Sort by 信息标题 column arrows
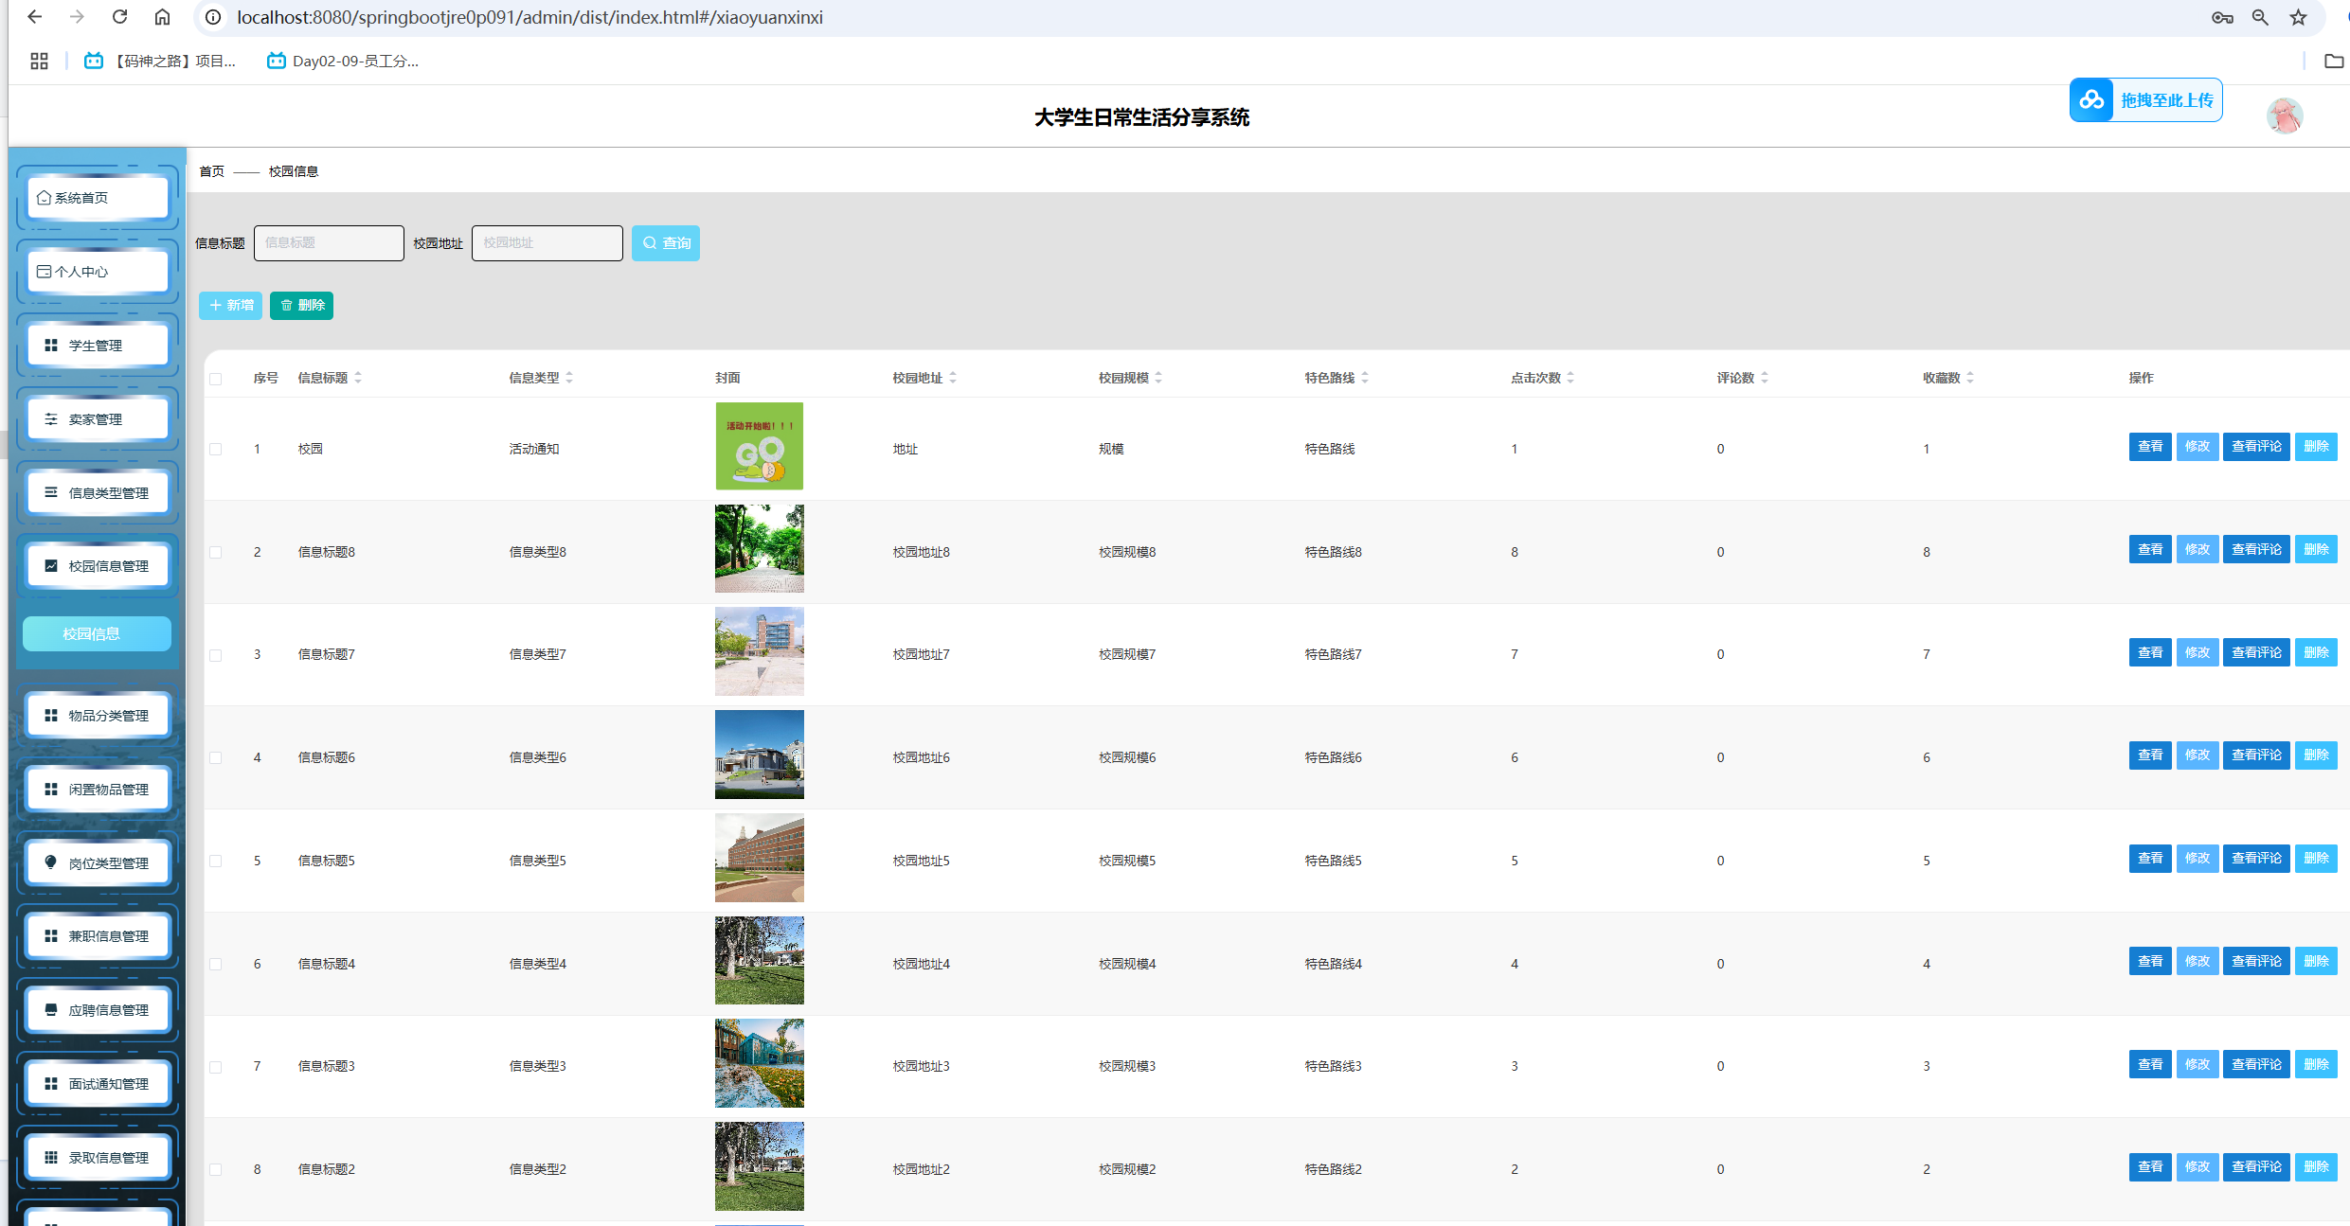Viewport: 2350px width, 1226px height. coord(358,378)
